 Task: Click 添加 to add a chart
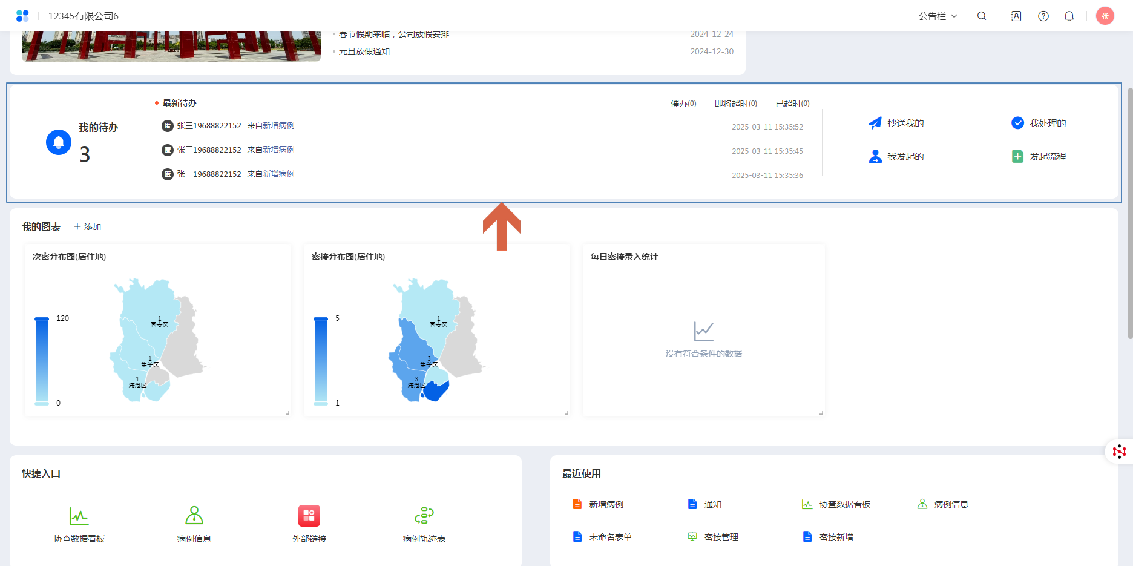[88, 226]
